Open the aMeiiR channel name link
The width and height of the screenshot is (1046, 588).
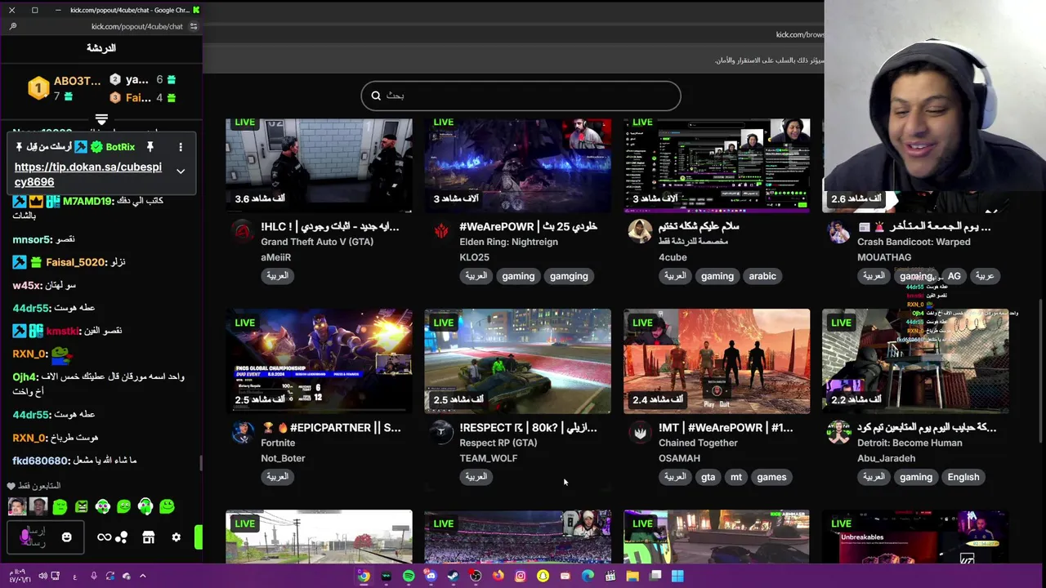[x=276, y=257]
